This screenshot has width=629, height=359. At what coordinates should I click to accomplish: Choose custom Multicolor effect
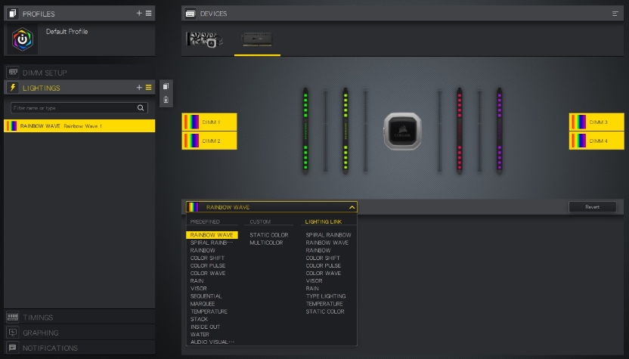coord(266,243)
